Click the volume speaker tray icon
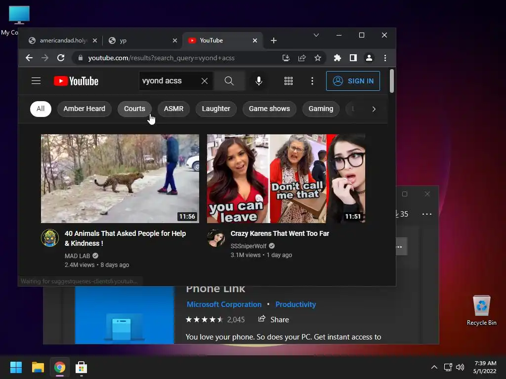Viewport: 506px width, 379px height. [460, 367]
